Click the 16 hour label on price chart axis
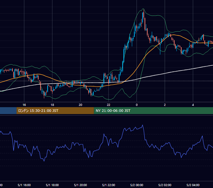The image size is (213, 188). pos(24,105)
